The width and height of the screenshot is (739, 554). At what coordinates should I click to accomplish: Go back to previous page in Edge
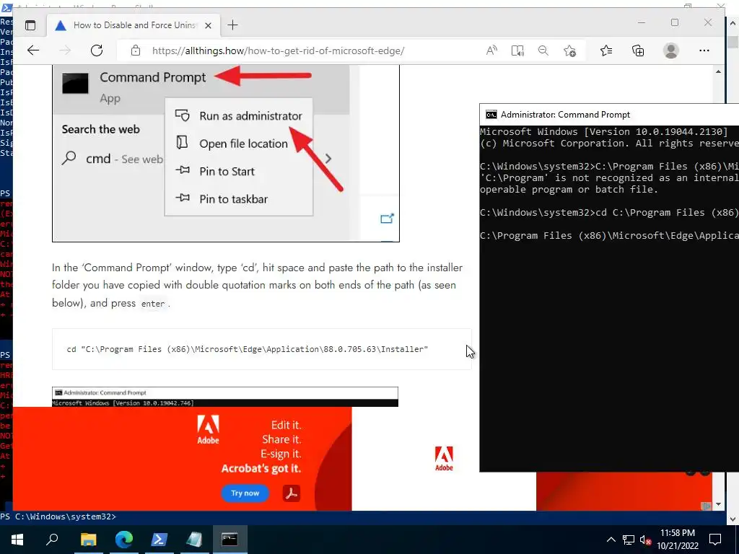[33, 50]
